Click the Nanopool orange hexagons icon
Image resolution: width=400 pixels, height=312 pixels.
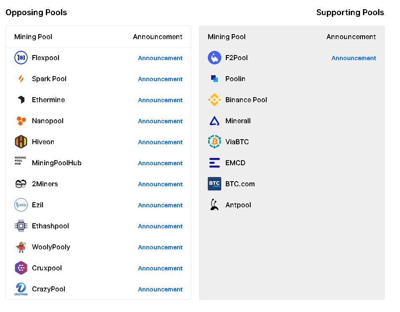click(x=21, y=121)
